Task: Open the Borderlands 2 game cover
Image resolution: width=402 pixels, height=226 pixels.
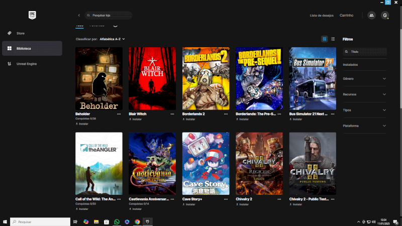Action: click(206, 78)
